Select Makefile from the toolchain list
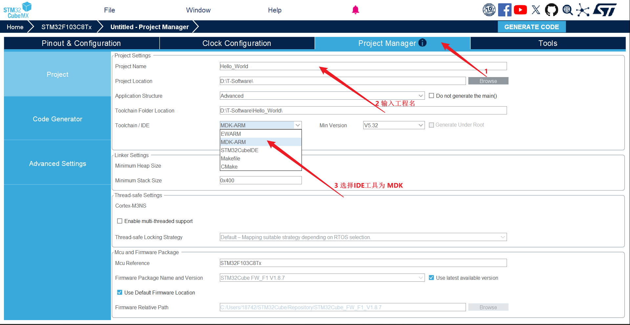The image size is (630, 325). pos(261,158)
